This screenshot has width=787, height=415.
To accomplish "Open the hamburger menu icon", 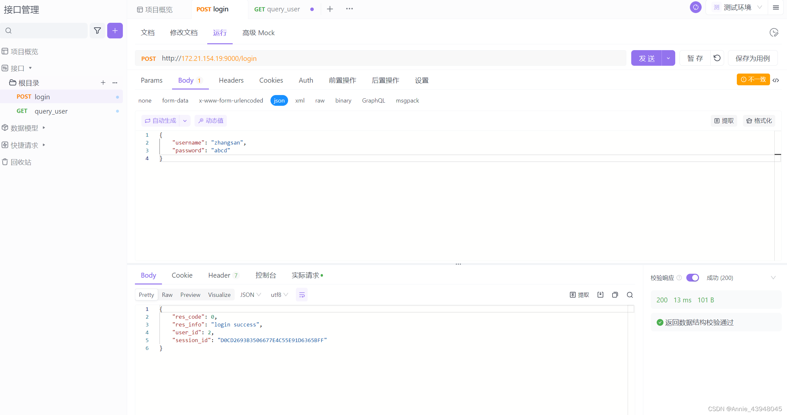I will pos(776,7).
